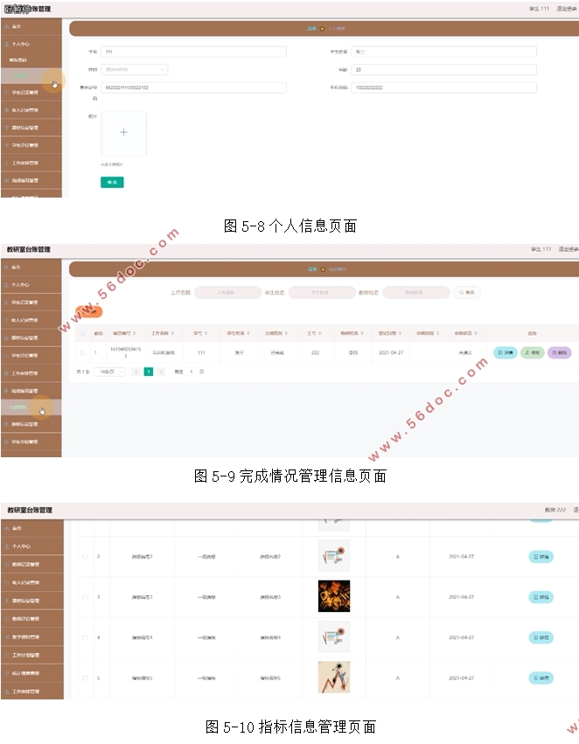Go to next page in figure 5-9 pagination
Screen dimensions: 579x744
(x=161, y=372)
